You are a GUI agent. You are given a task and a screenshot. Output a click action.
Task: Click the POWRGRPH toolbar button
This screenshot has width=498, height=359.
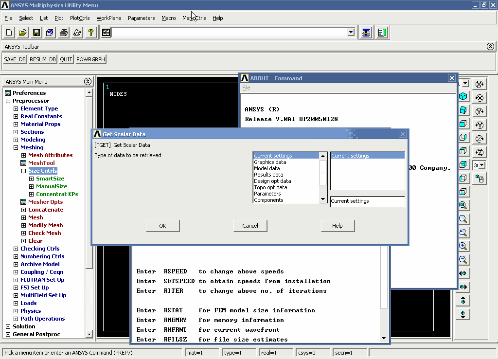tap(90, 59)
